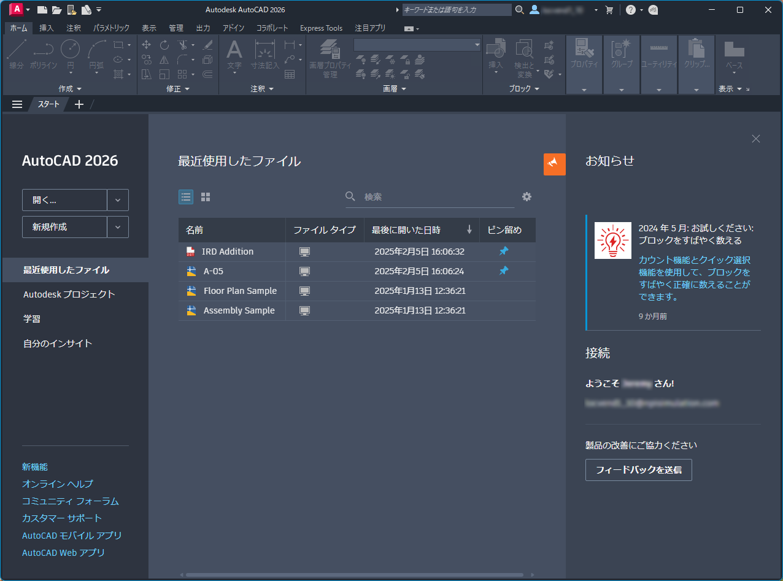Click the Autodesk App Store cart icon

609,10
